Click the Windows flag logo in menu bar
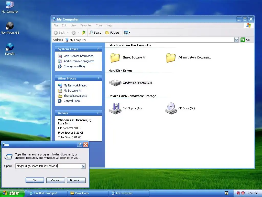Screen dimensions: 262x197 tap(249, 25)
